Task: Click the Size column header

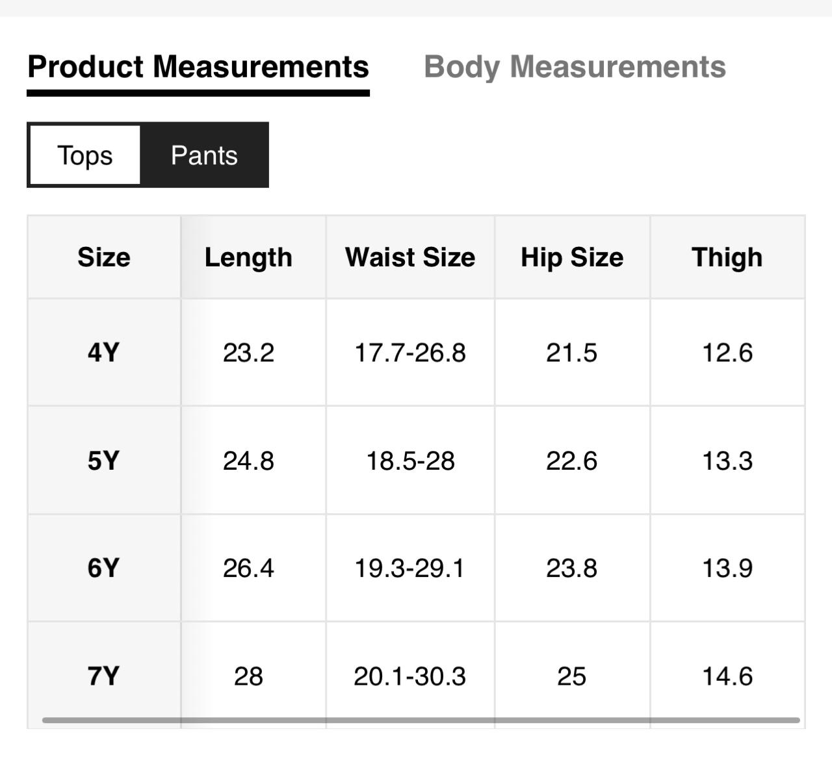Action: [x=104, y=257]
